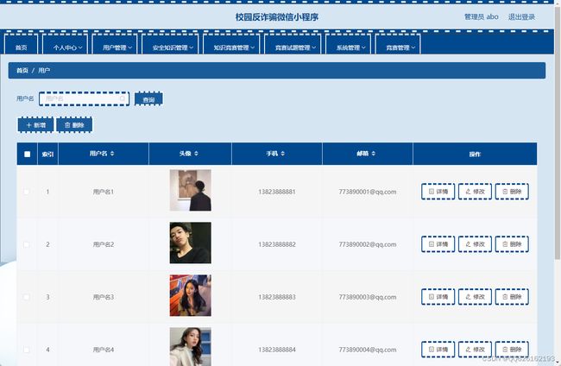Viewport: 561px width, 366px height.
Task: Edit the 用户名4 row via 修改
Action: tap(475, 350)
